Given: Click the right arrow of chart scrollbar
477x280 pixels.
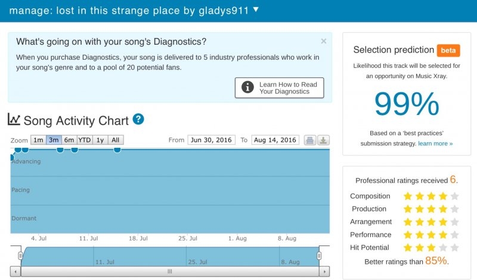Looking at the screenshot, I should point(324,272).
